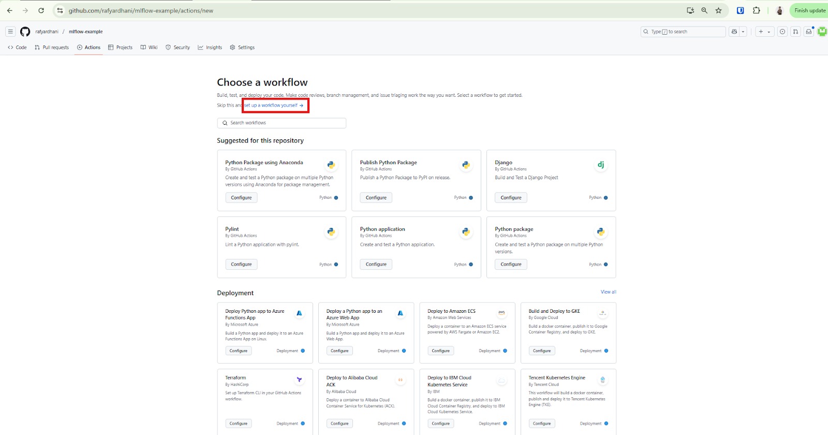The height and width of the screenshot is (435, 828).
Task: Open the global issues icon in header
Action: [782, 32]
